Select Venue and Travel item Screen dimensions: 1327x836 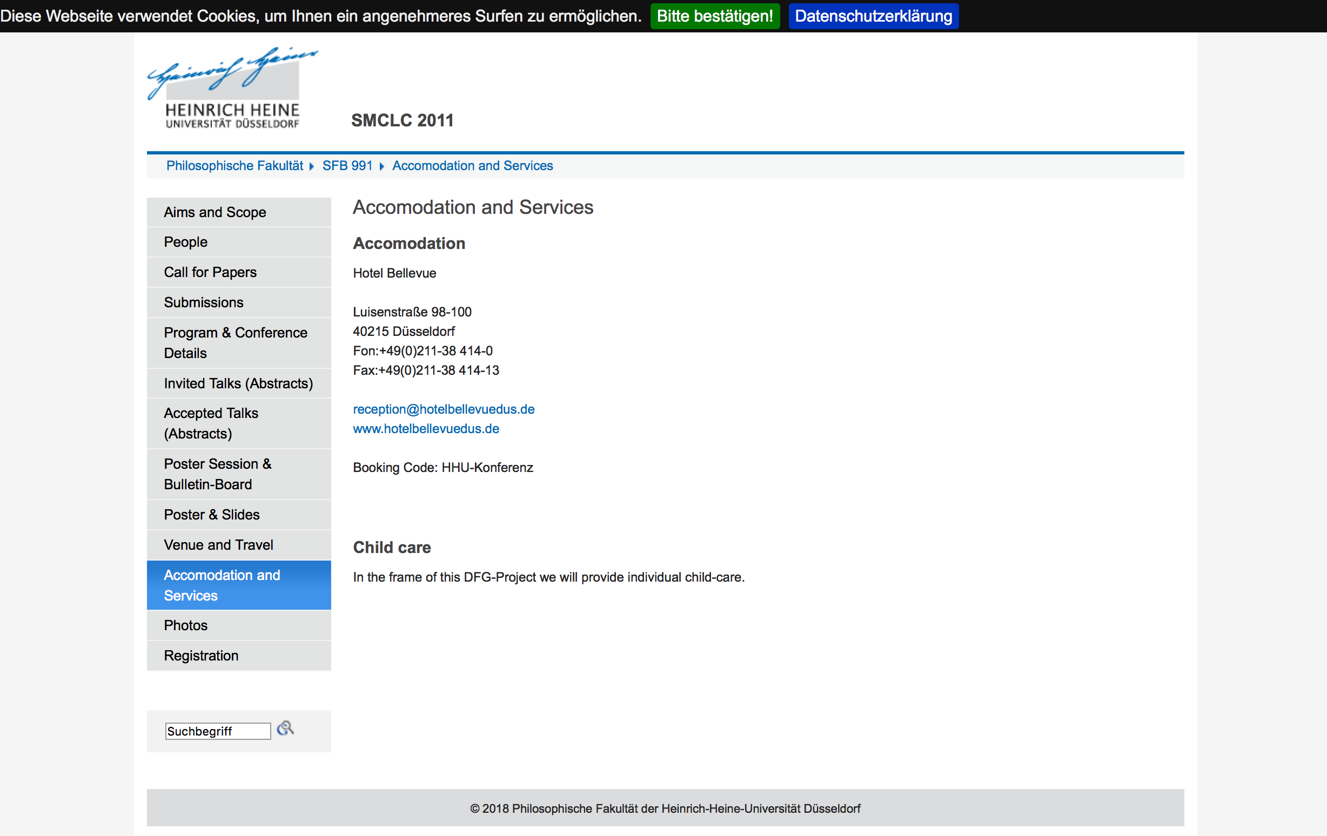[x=218, y=545]
